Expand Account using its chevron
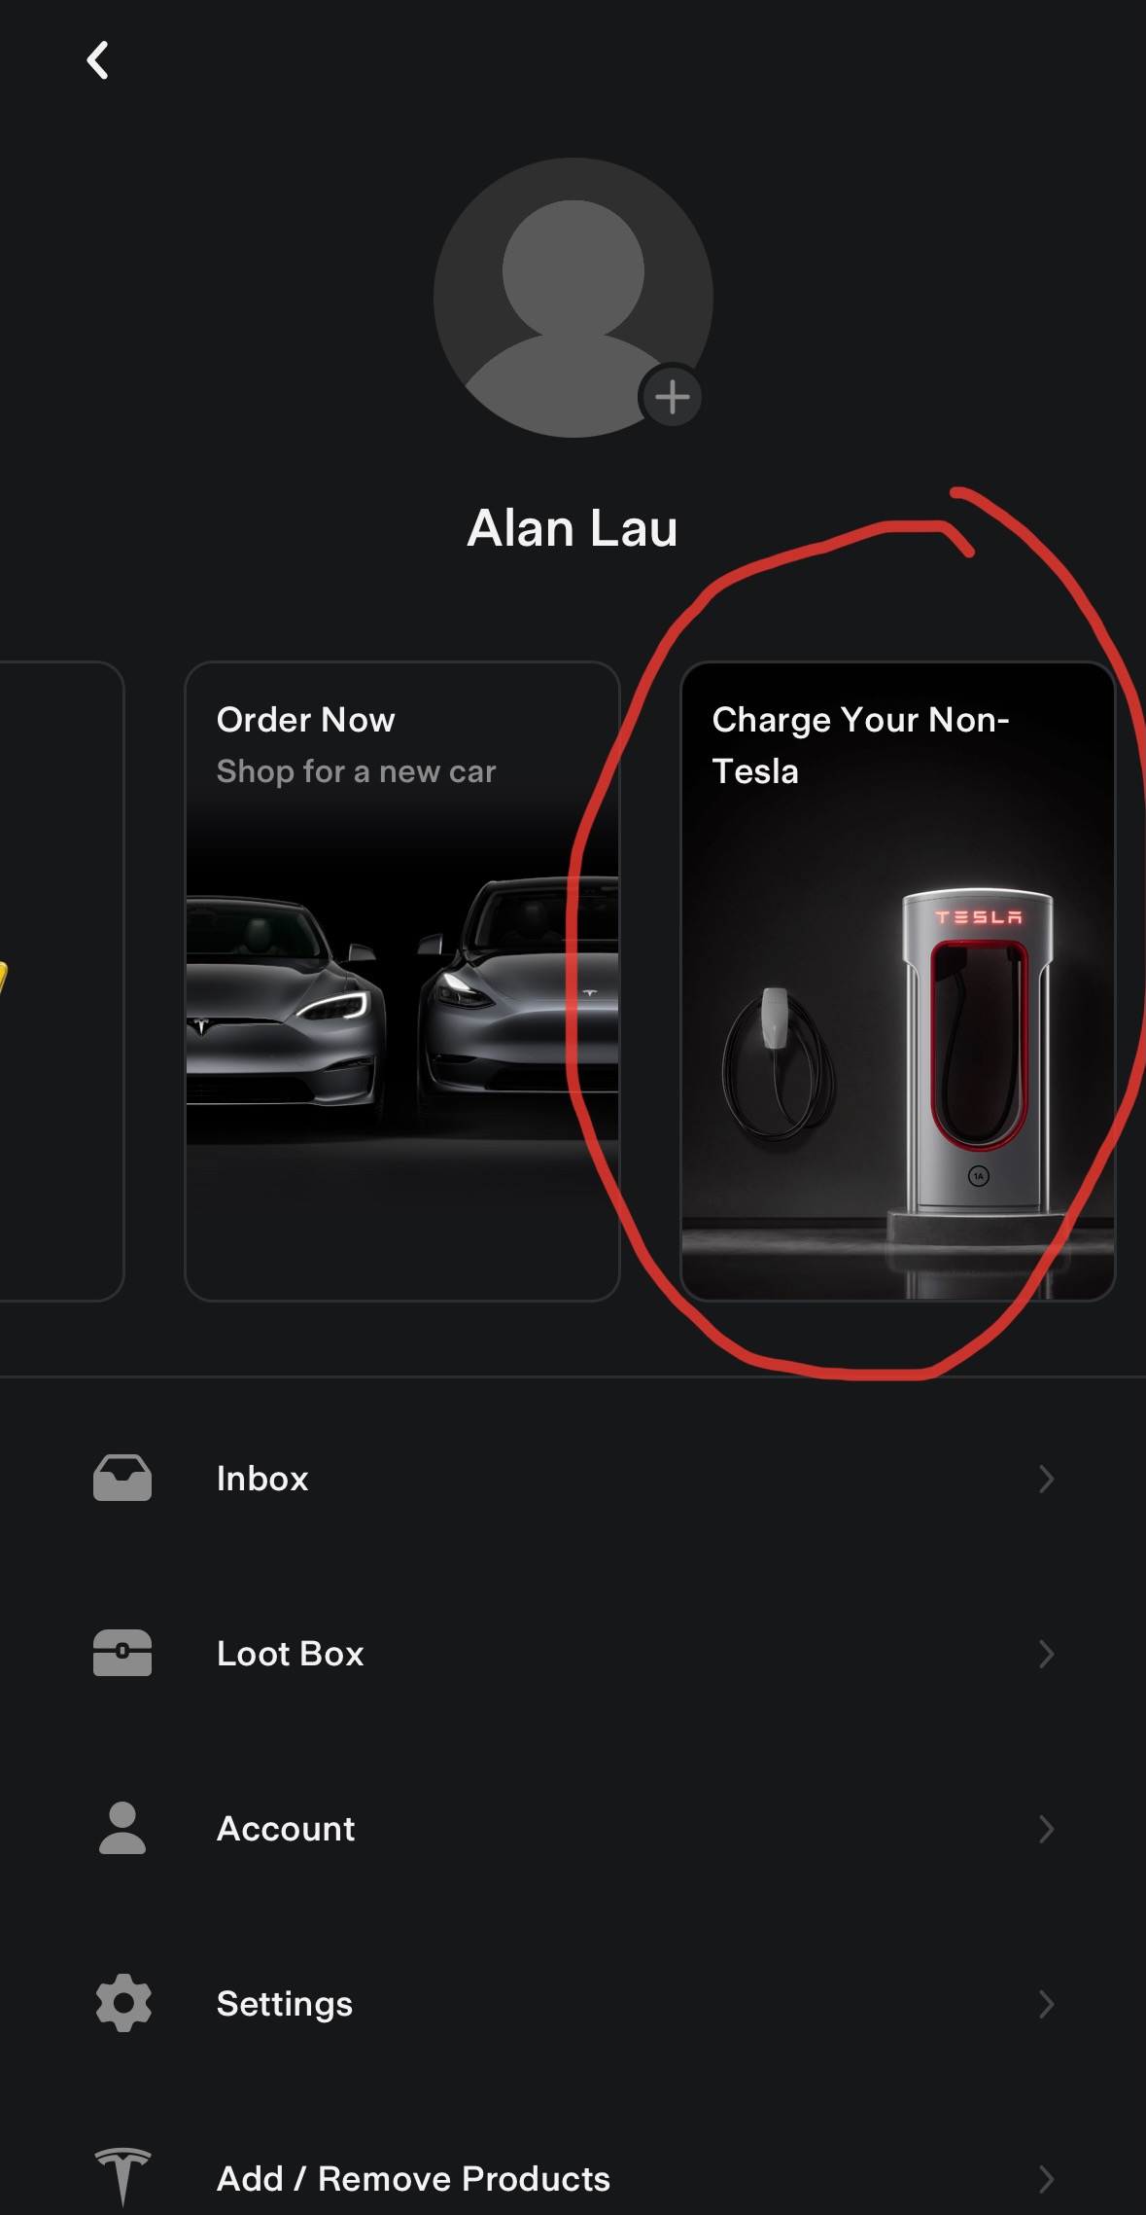 tap(1046, 1829)
